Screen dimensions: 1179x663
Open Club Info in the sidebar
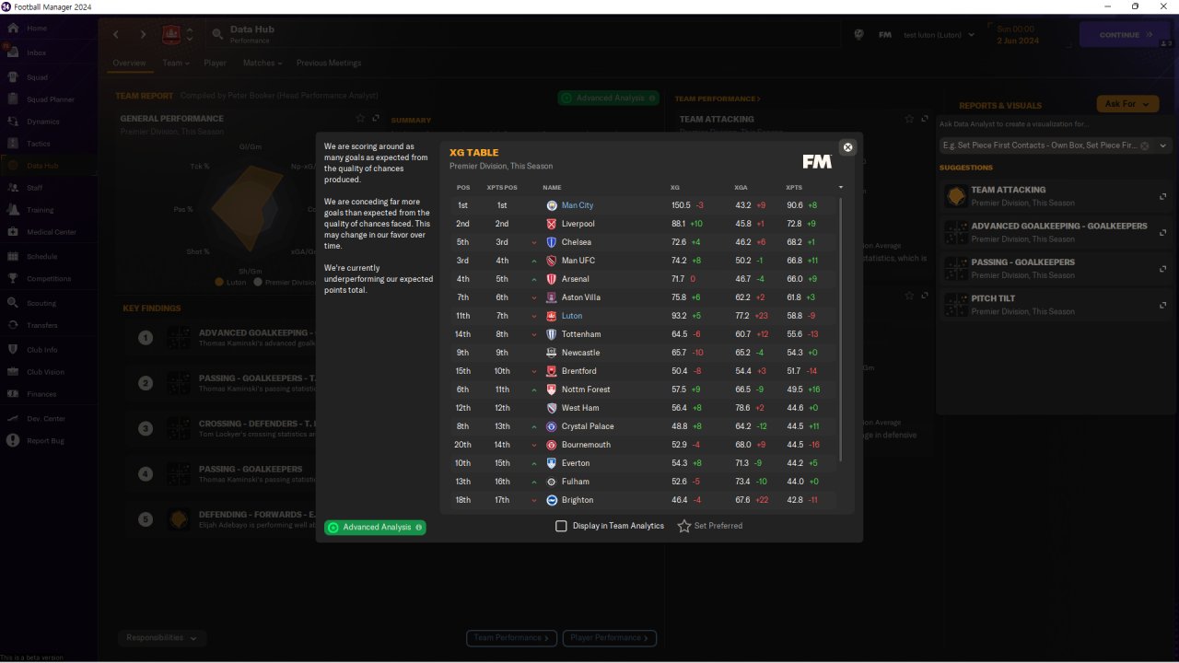click(42, 350)
